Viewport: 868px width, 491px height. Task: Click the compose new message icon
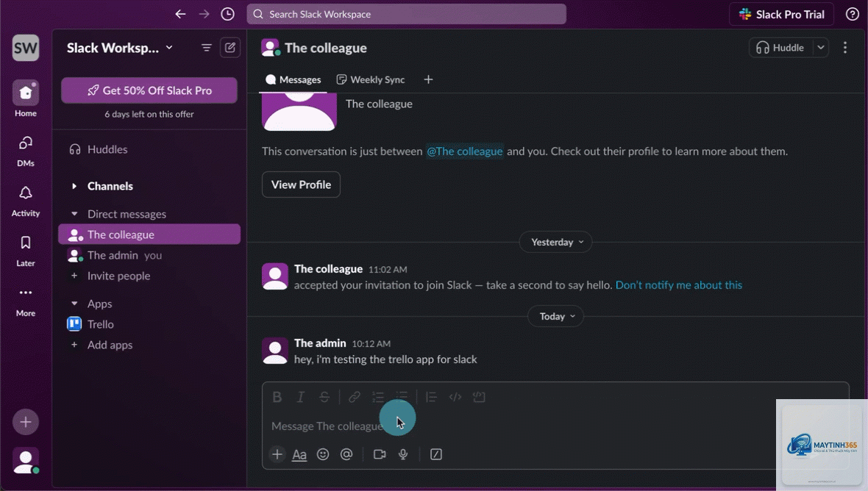point(230,48)
